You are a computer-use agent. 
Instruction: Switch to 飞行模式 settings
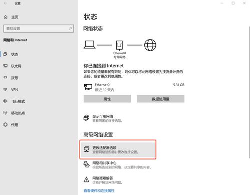(39, 101)
